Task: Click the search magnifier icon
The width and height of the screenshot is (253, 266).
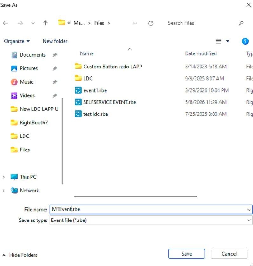Action: click(241, 23)
